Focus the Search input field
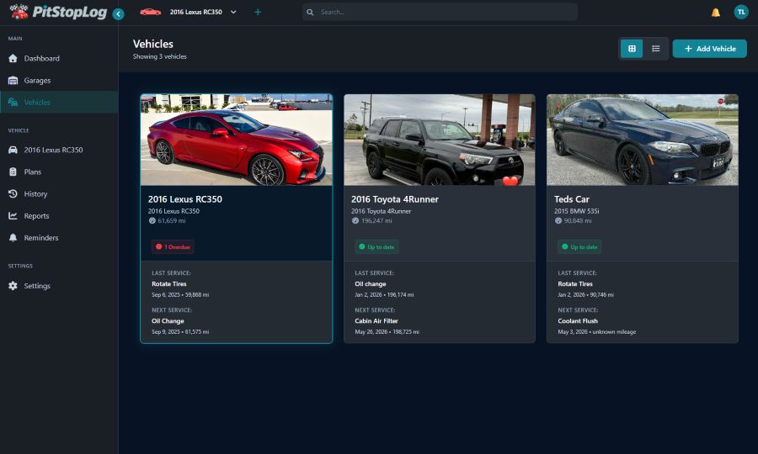Image resolution: width=758 pixels, height=454 pixels. coord(440,12)
